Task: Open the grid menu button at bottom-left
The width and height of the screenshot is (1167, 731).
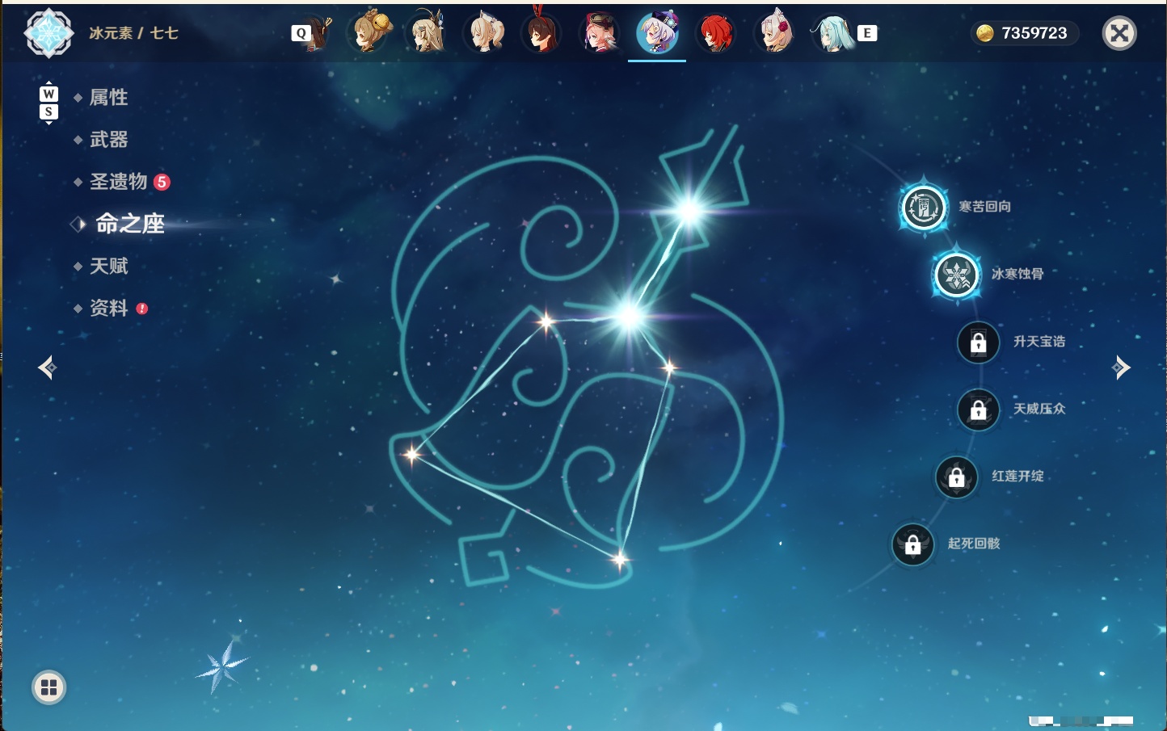Action: (48, 687)
